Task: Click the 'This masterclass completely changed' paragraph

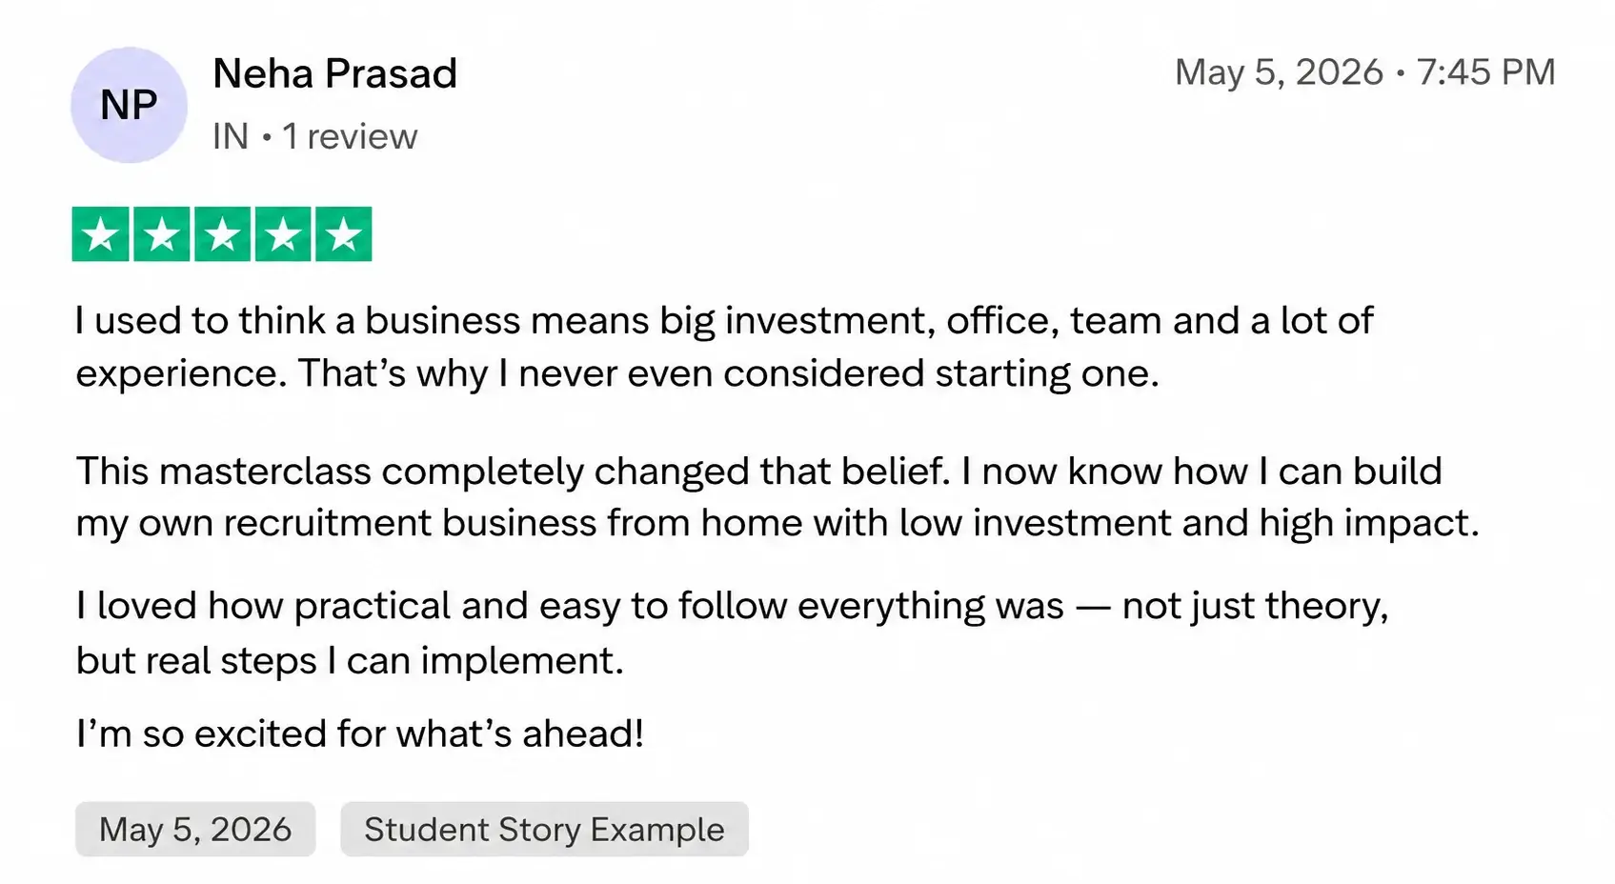Action: pos(777,497)
